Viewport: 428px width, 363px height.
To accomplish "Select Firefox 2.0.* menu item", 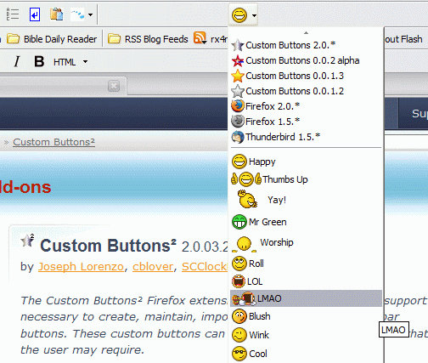I will (x=306, y=106).
